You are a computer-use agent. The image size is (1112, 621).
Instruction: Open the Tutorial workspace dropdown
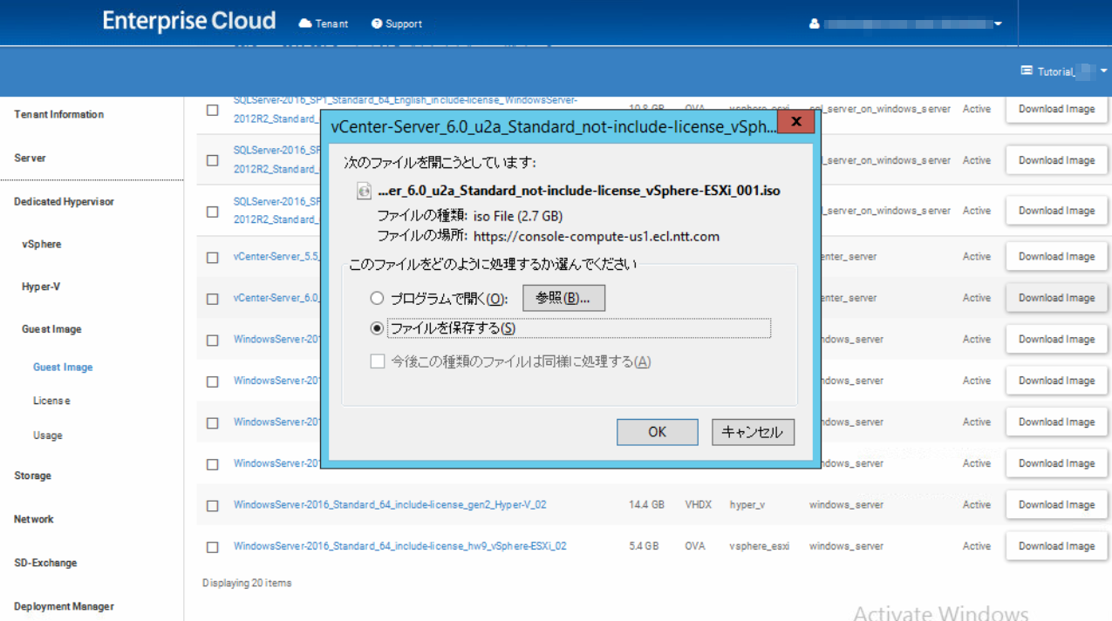[x=1103, y=71]
